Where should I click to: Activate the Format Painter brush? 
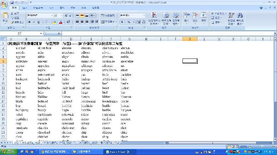pos(17,22)
